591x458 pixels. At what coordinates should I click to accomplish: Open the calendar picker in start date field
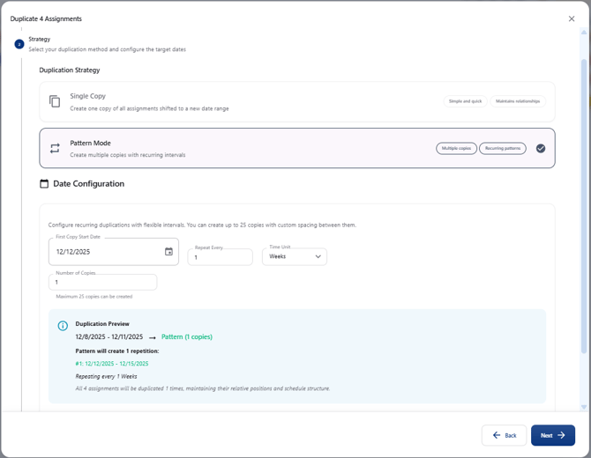pyautogui.click(x=168, y=252)
